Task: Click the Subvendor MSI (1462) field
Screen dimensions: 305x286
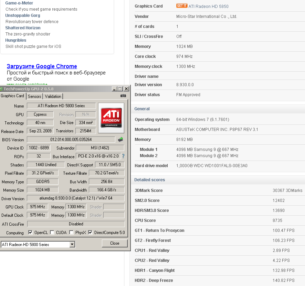Action: 100,148
